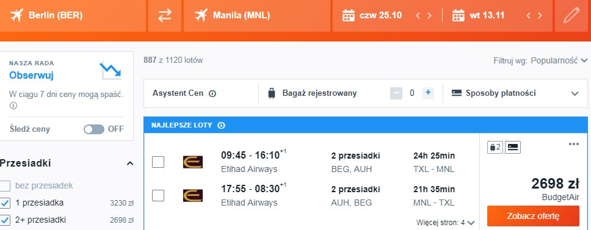This screenshot has height=230, width=591.
Task: Go to next departure date arrow
Action: (429, 16)
